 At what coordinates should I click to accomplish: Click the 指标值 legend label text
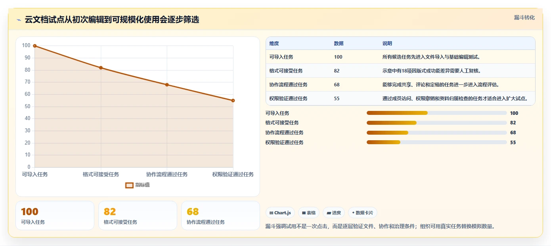tap(143, 185)
